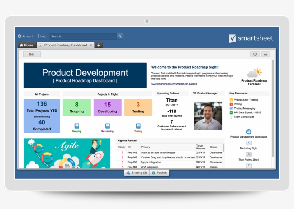Screen dimensions: 294x209
Task: Click into the Search field
Action: coord(83,36)
